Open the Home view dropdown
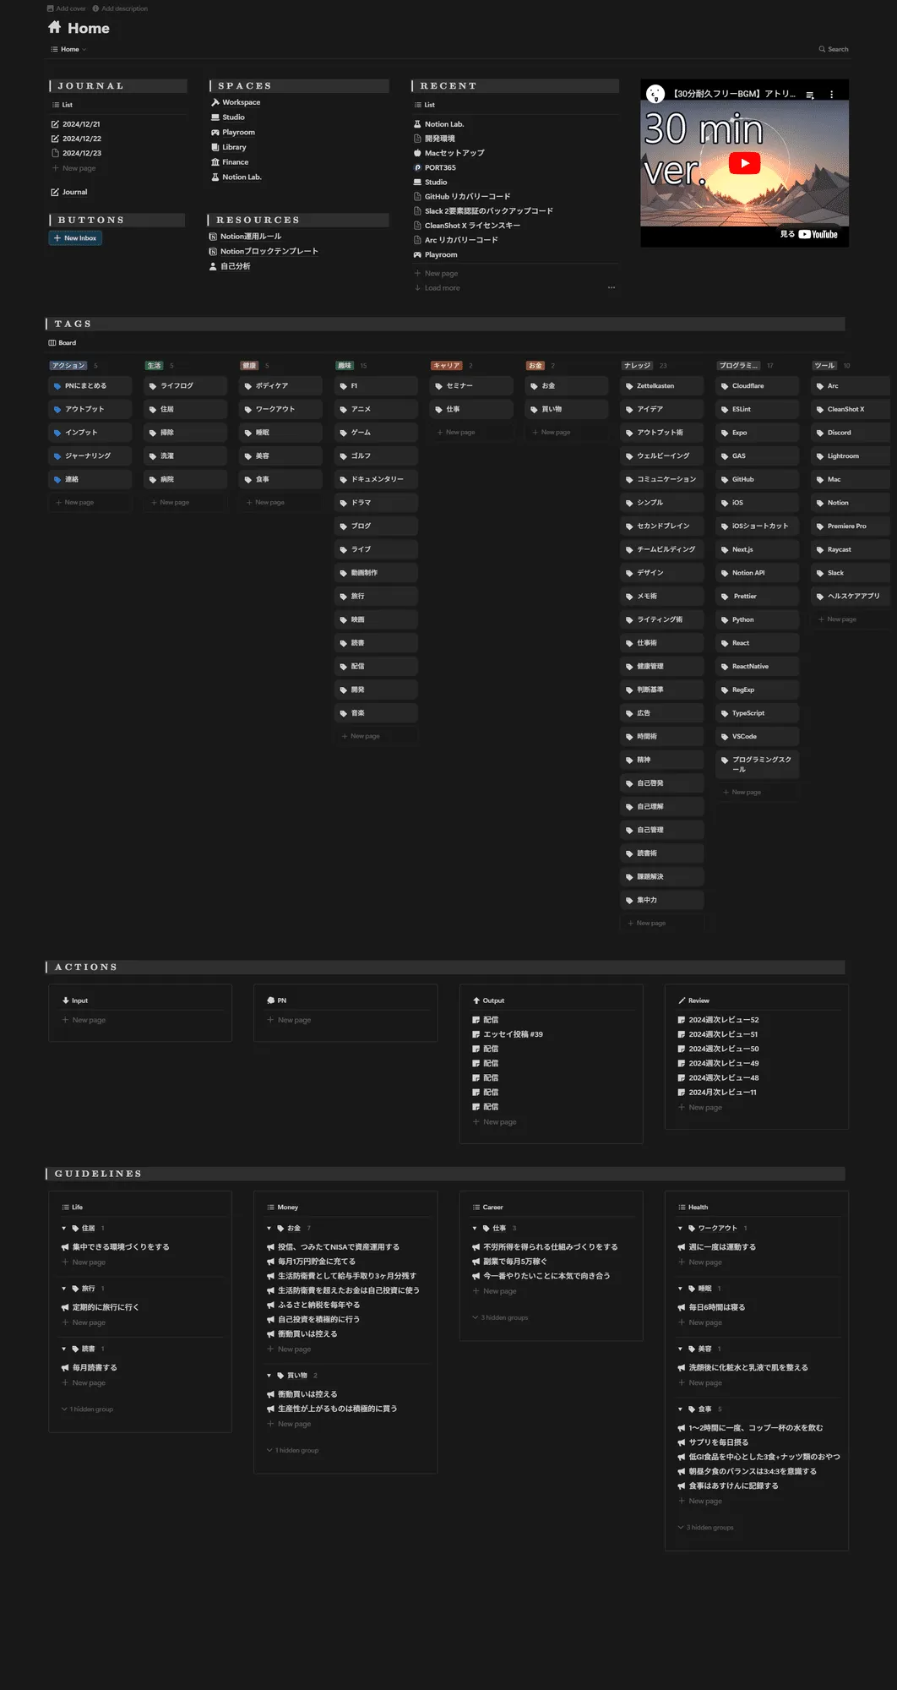 coord(69,49)
